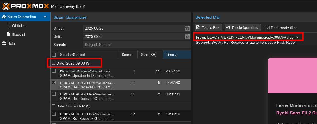Click the Toggle Spam Info button

[x=242, y=27]
